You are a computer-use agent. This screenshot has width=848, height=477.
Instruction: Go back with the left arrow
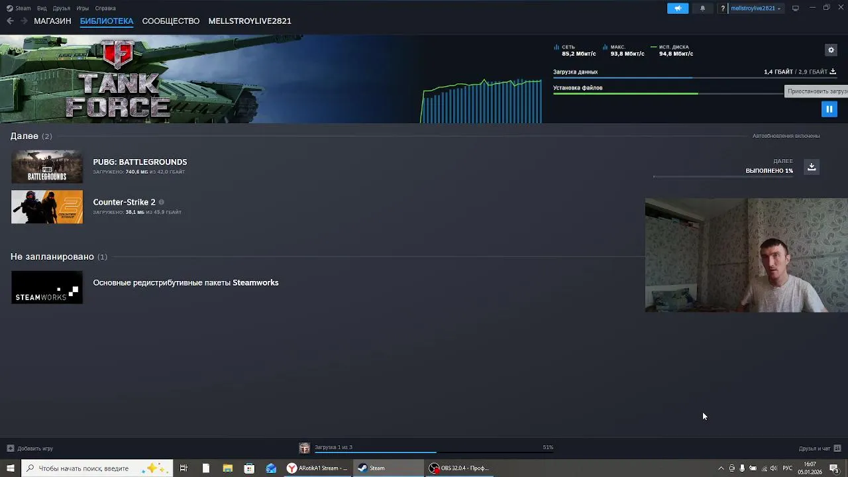pos(10,21)
